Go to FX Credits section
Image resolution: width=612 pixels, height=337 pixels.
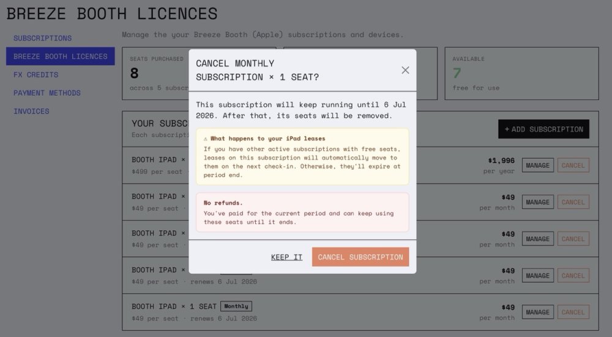36,74
